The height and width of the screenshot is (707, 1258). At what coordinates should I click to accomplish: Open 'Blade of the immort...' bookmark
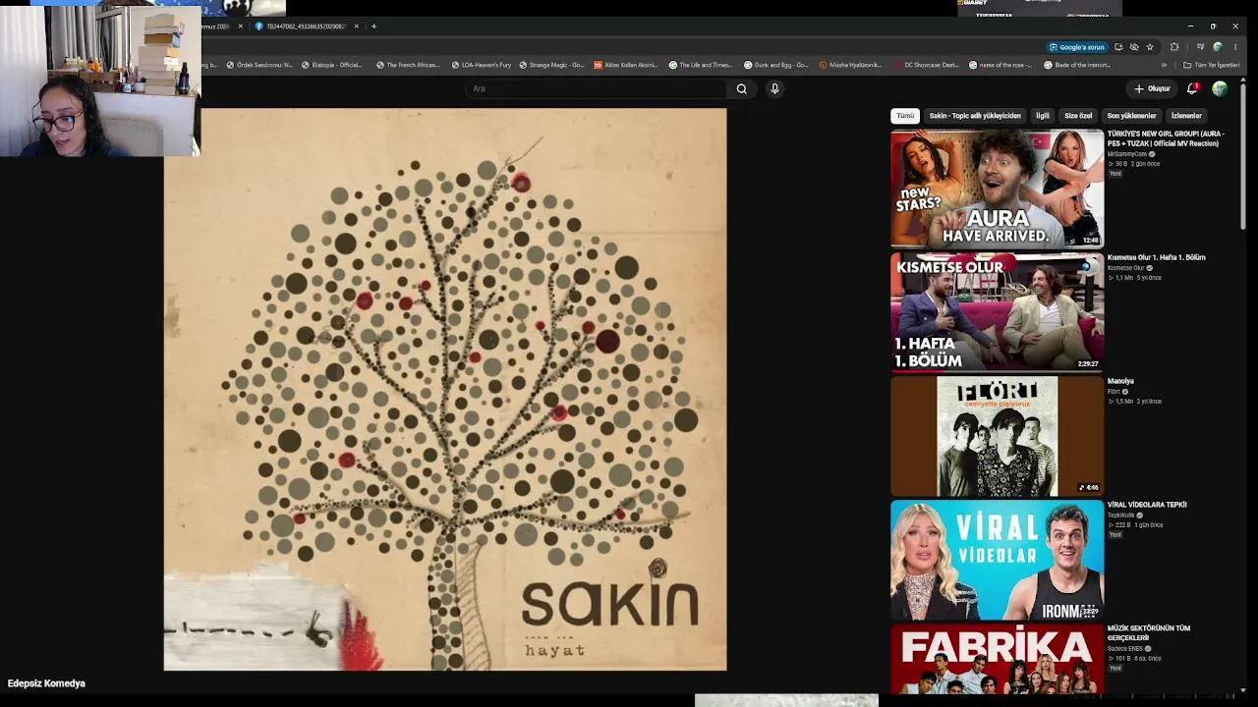1077,65
